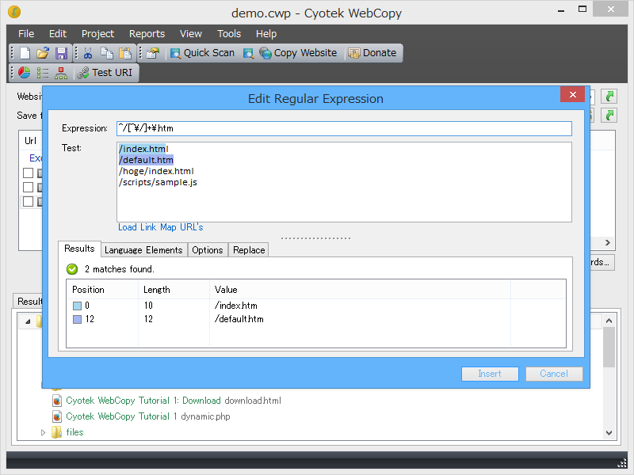Click inside the Test text area
The width and height of the screenshot is (634, 475).
pos(344,182)
